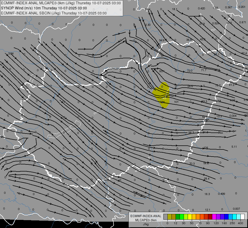Click the gray swatch in the MLCAPE legend
Screen dimensions: 248x228
coord(165,217)
